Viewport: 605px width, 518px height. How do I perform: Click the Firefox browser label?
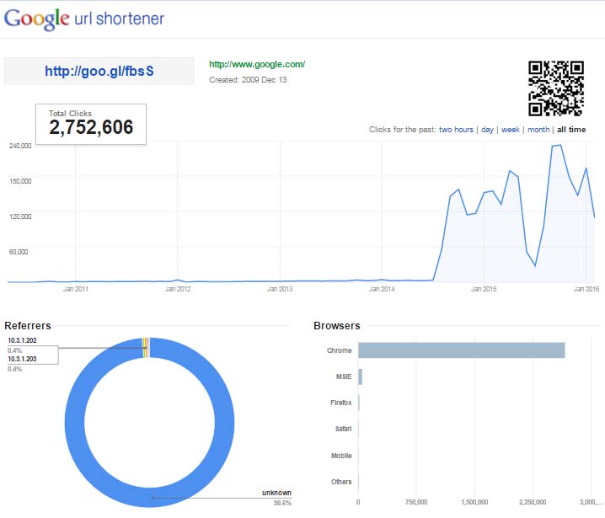[x=340, y=403]
